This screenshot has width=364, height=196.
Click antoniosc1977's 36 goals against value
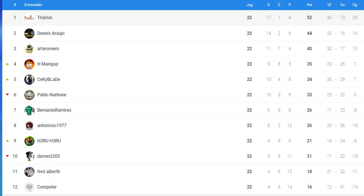coord(342,126)
